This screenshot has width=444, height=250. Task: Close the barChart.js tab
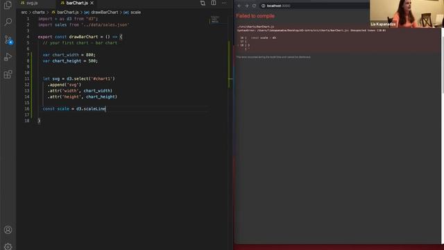click(x=92, y=3)
